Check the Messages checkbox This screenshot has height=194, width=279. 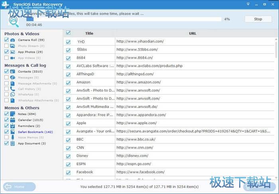pos(6,77)
